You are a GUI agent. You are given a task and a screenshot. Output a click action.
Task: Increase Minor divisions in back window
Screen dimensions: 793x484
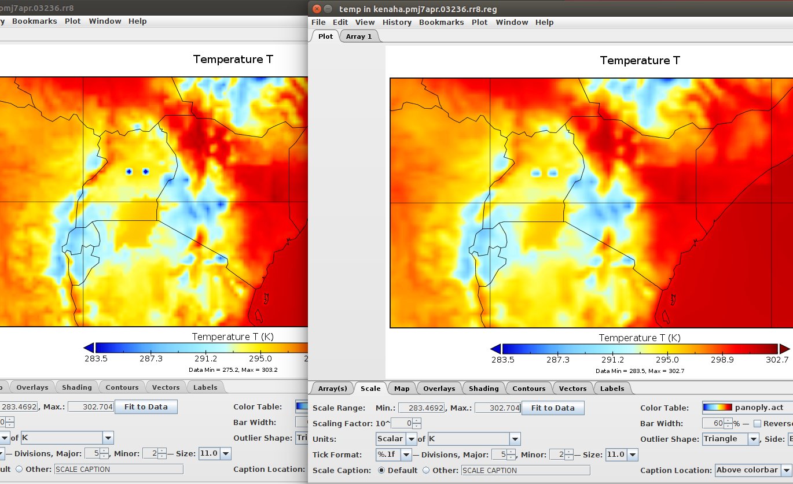coord(162,450)
